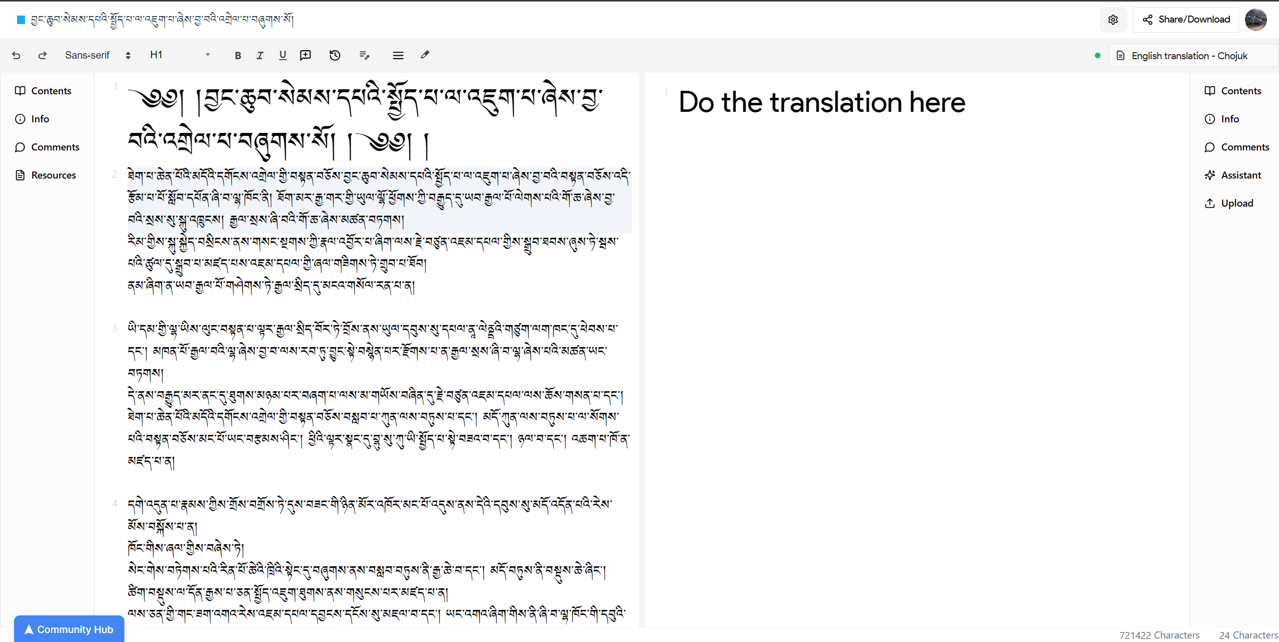Insert a new comment on the text
This screenshot has height=642, width=1279.
tap(305, 55)
